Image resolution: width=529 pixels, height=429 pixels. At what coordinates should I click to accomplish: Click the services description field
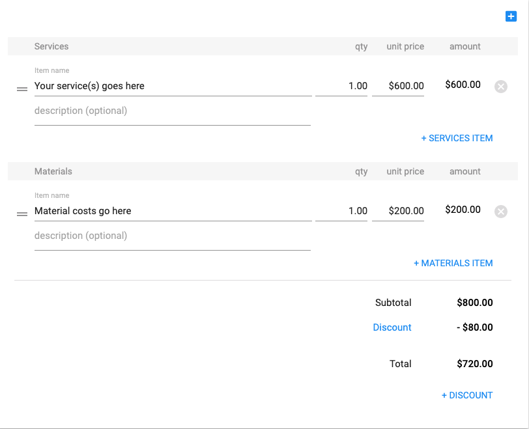172,111
